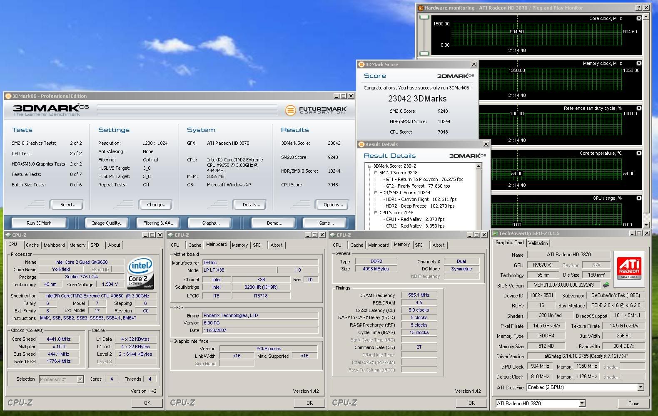Click the 3DMark06 Professional Edition title icon

8,96
